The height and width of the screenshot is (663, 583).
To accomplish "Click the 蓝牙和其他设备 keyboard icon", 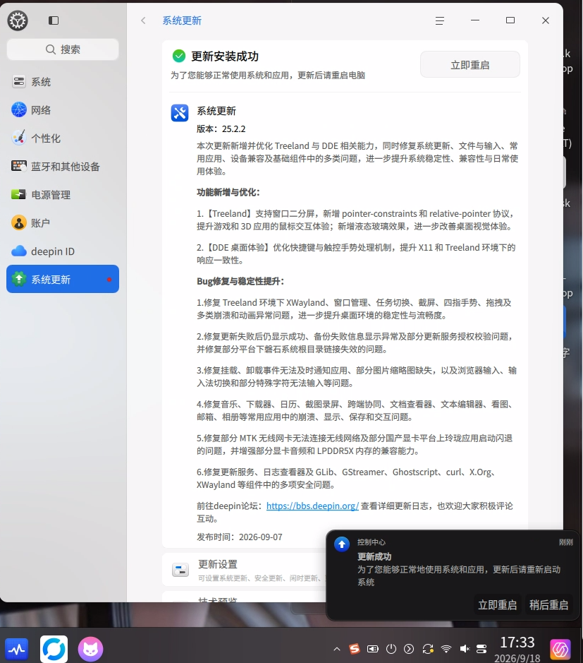I will pyautogui.click(x=18, y=166).
